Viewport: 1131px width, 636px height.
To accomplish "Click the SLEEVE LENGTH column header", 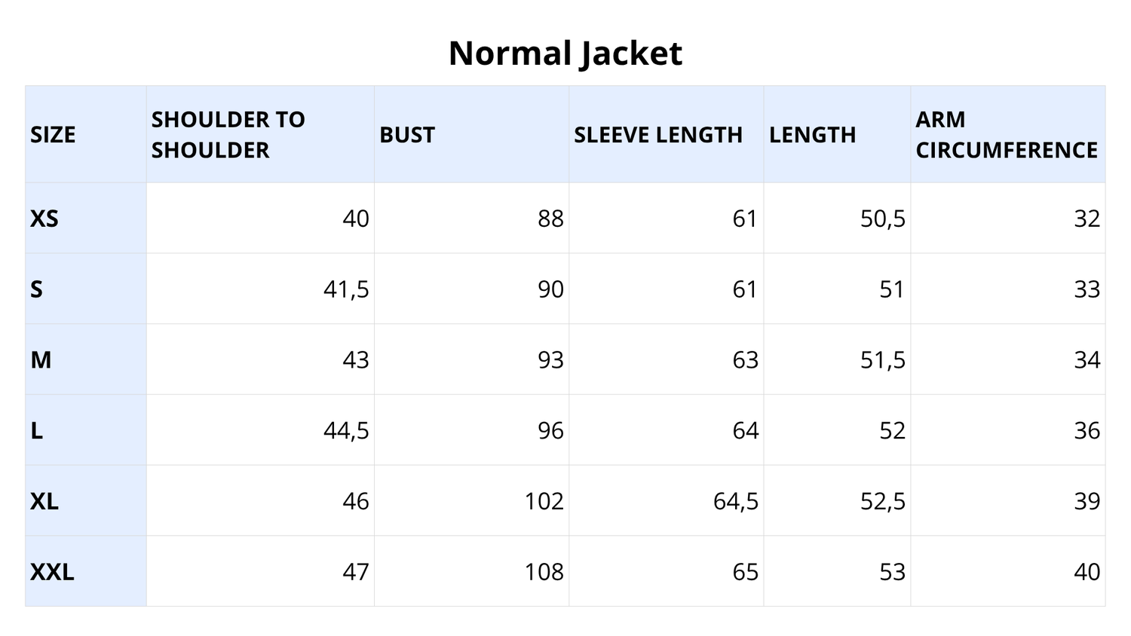I will (657, 135).
